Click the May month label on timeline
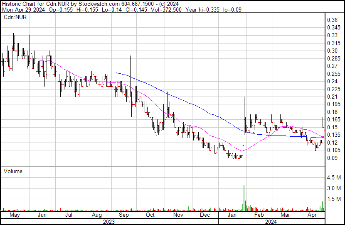The height and width of the screenshot is (225, 345). point(14,215)
